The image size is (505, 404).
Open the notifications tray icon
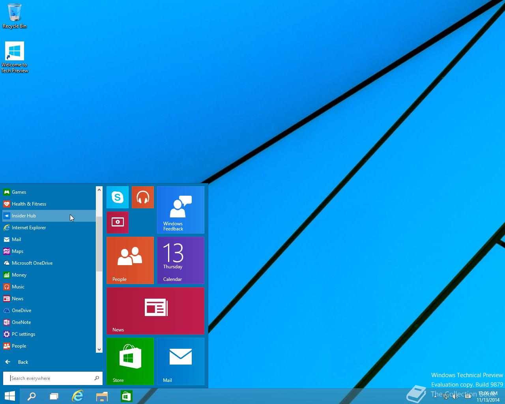click(468, 397)
